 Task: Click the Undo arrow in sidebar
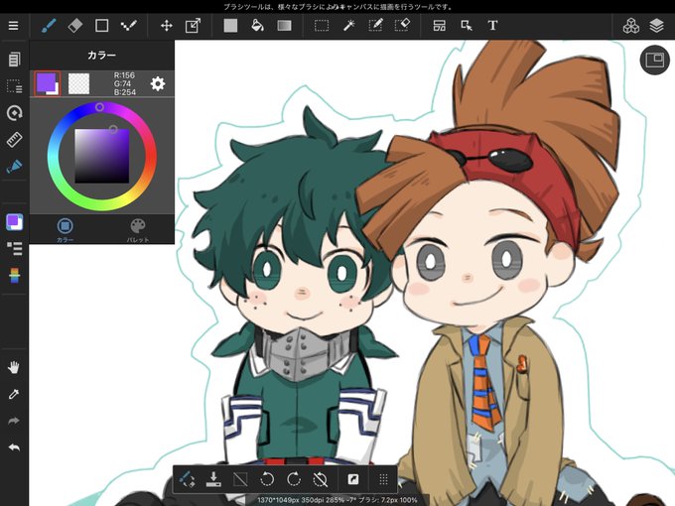[14, 447]
